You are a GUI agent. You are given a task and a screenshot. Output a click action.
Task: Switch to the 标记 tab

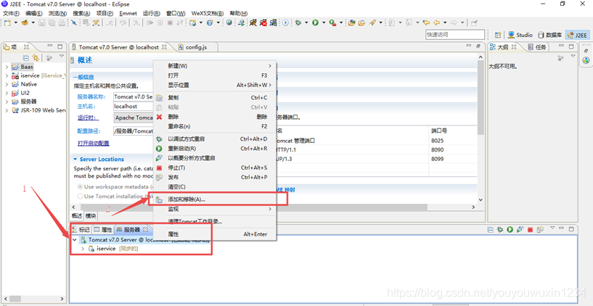pyautogui.click(x=81, y=229)
